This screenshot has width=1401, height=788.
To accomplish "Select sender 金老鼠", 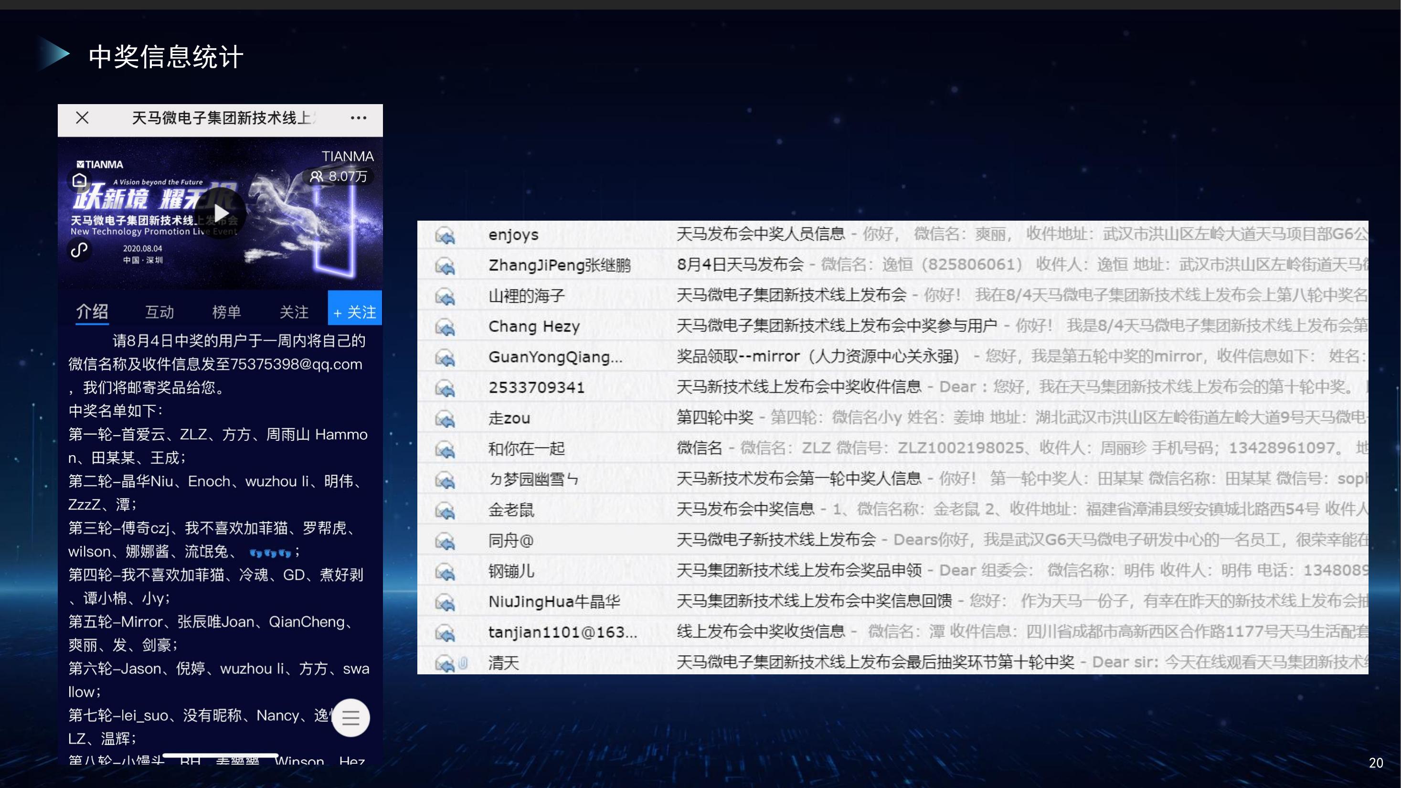I will tap(511, 510).
